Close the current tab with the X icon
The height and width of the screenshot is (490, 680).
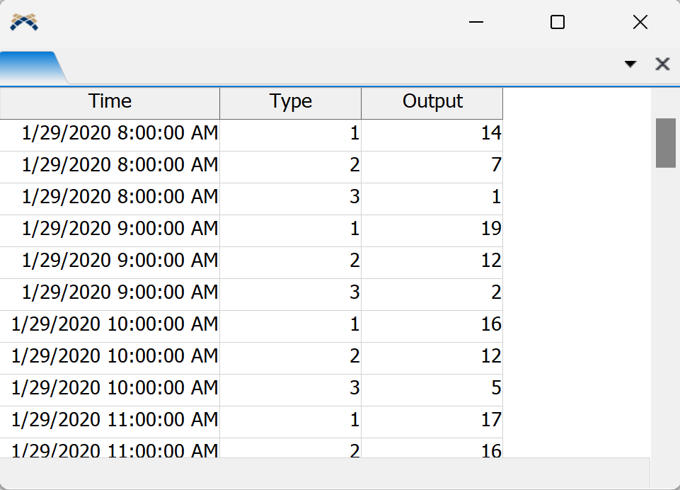[x=662, y=64]
